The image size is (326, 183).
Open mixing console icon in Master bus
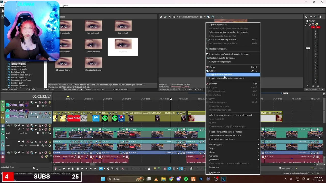pyautogui.click(x=320, y=17)
